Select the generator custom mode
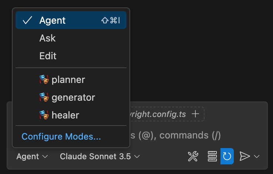This screenshot has width=273, height=174. 73,97
